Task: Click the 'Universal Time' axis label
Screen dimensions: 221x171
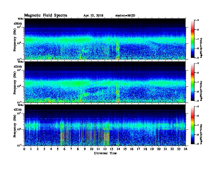Action: pos(105,153)
